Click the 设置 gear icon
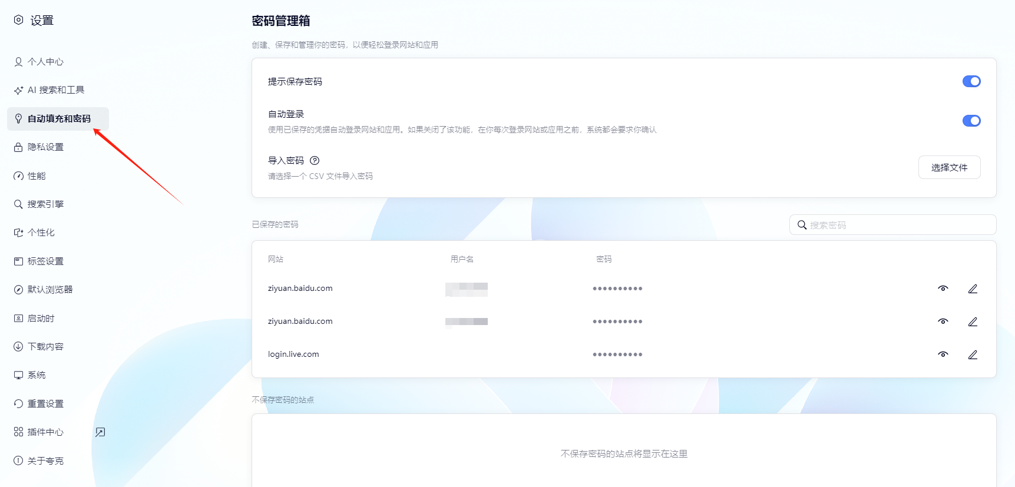 click(19, 20)
